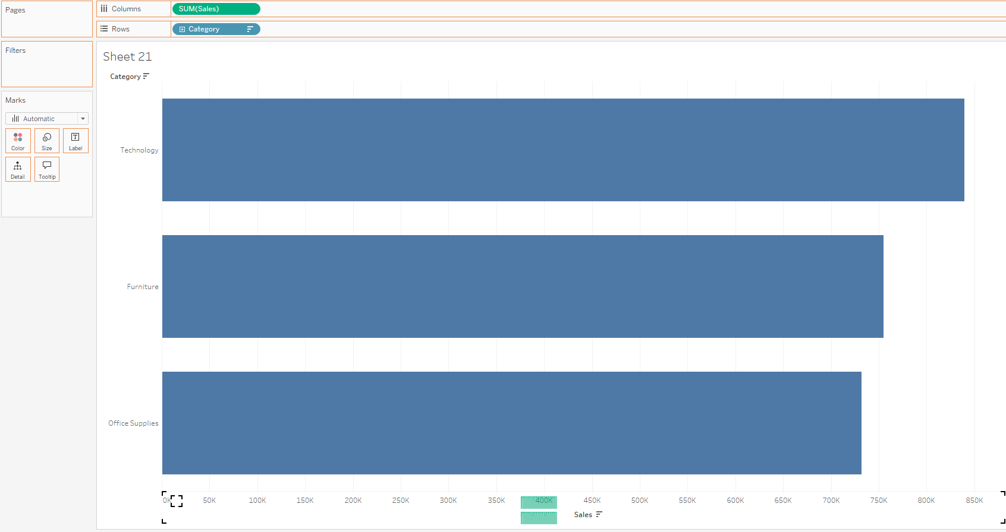Open the Detail marks card

point(18,170)
